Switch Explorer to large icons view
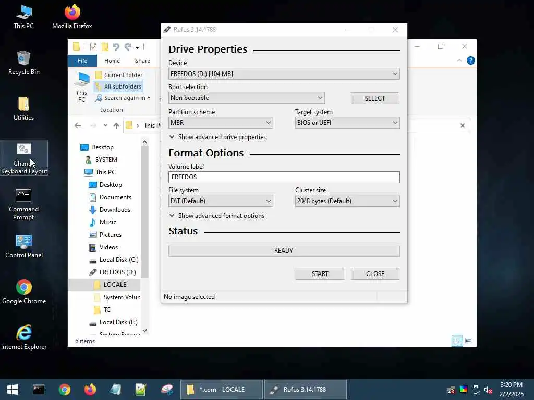The width and height of the screenshot is (534, 400). click(469, 341)
